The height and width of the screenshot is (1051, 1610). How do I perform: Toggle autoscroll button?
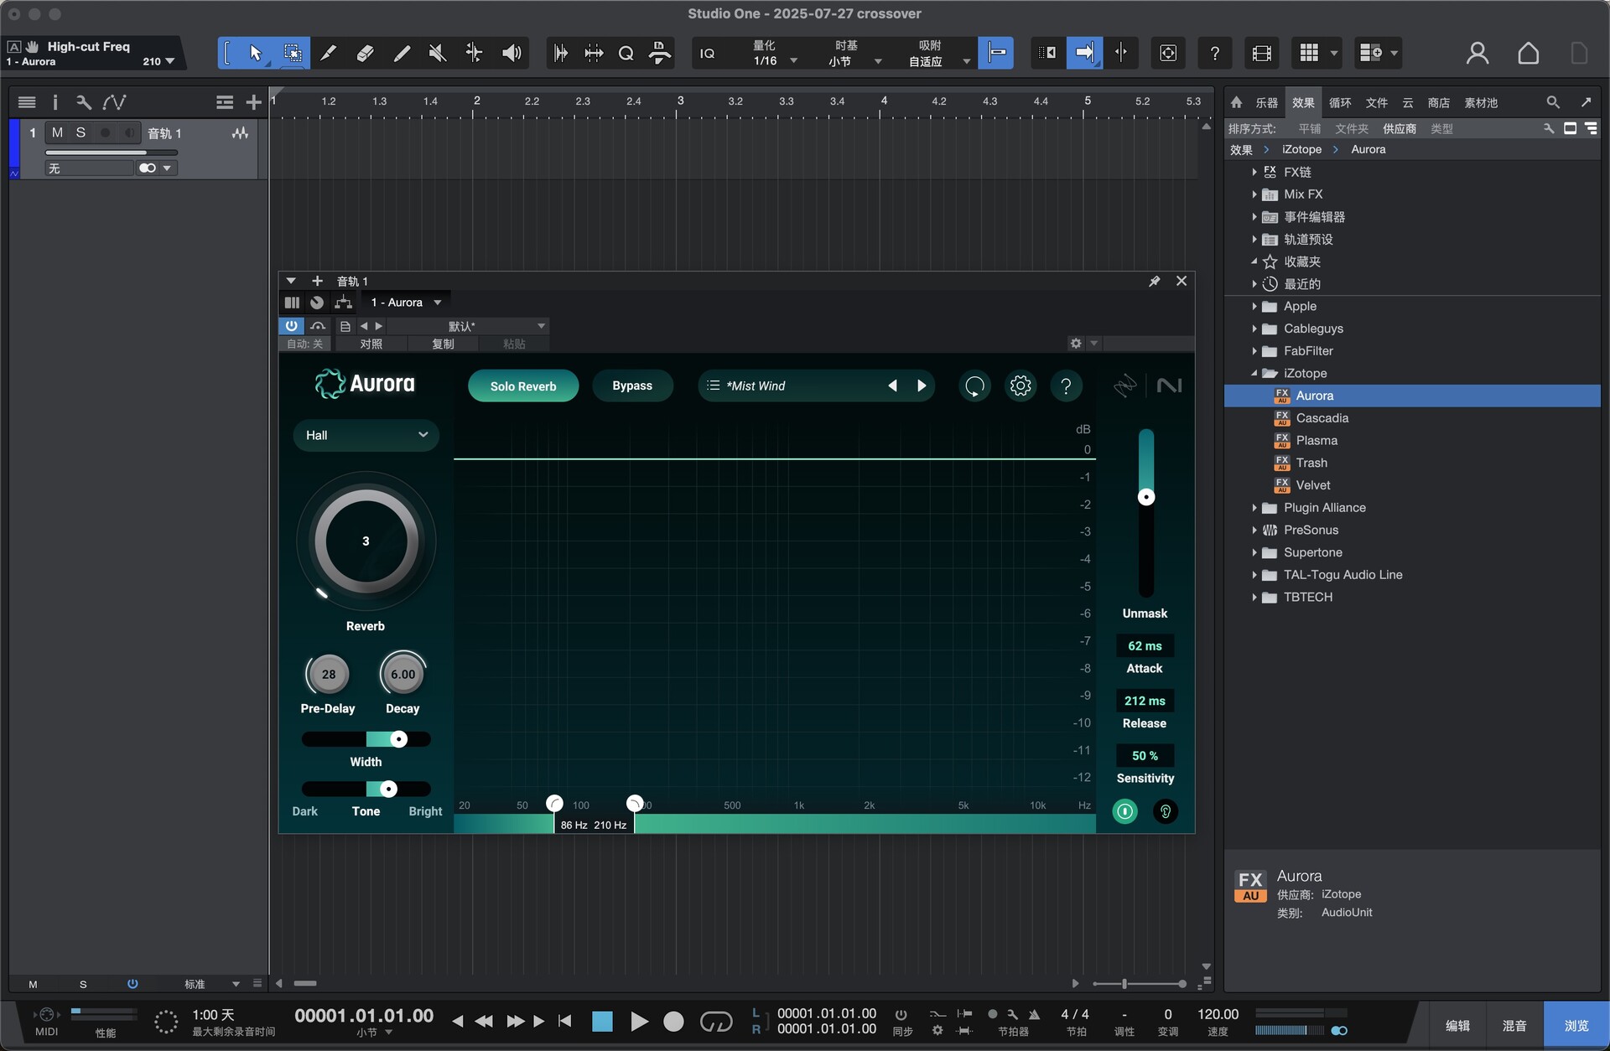[x=1084, y=54]
